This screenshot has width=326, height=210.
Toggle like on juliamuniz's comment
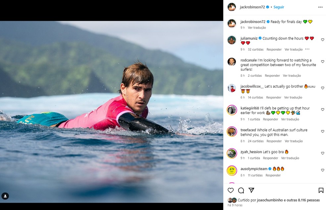click(x=322, y=39)
